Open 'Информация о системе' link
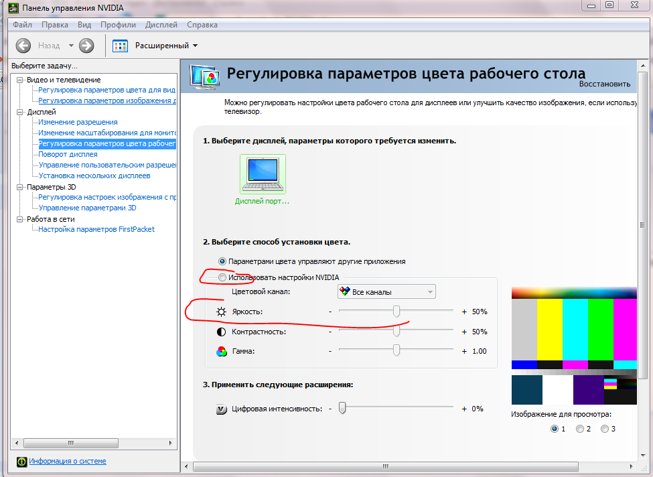Image resolution: width=653 pixels, height=477 pixels. [x=68, y=461]
